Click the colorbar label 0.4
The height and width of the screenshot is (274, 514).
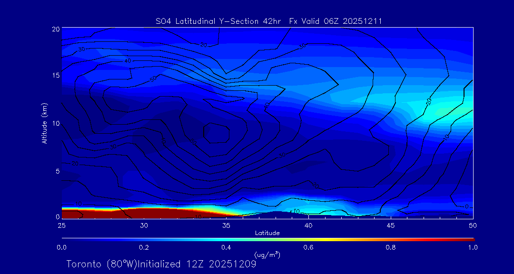click(x=226, y=247)
